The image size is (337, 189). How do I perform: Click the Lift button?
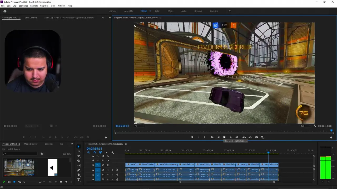coord(244,137)
